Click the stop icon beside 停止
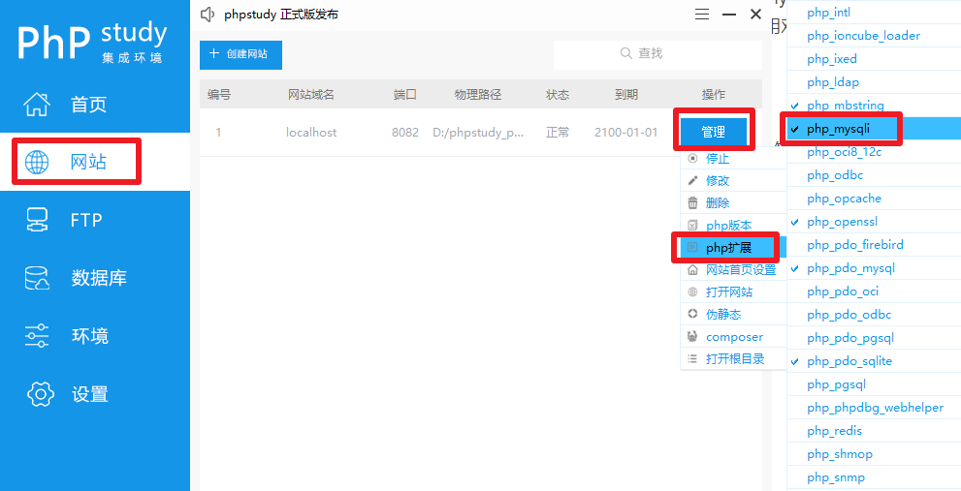The image size is (961, 491). tap(692, 159)
